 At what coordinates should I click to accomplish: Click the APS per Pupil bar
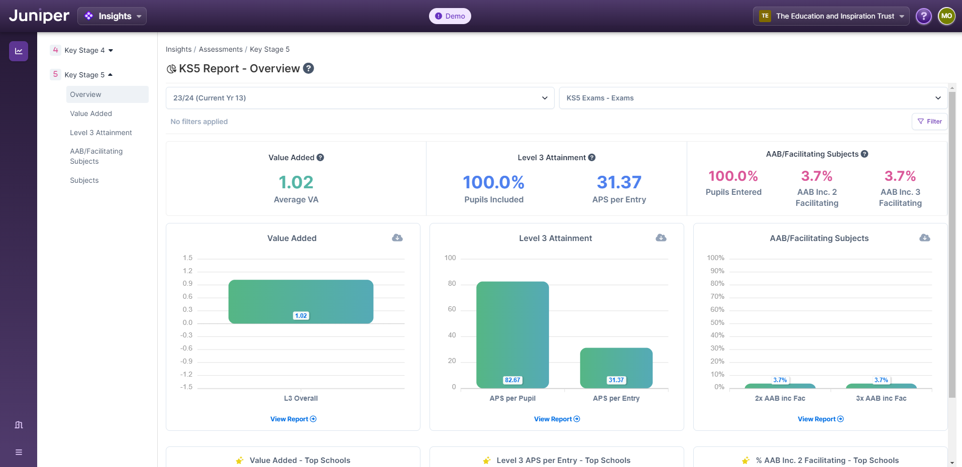point(512,335)
